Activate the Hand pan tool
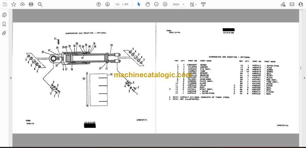 (x=148, y=4)
